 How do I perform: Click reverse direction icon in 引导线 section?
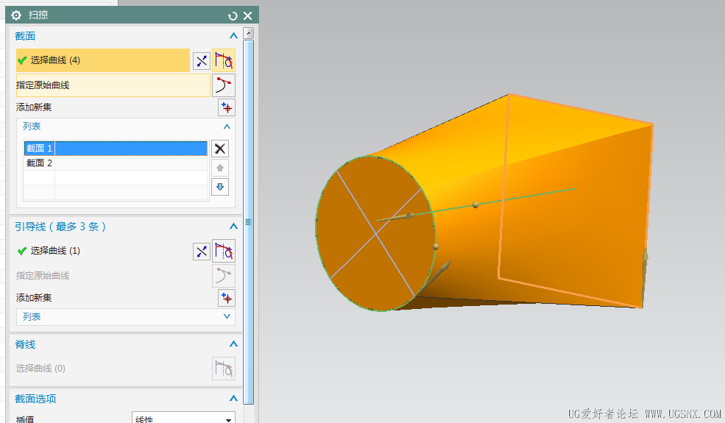[202, 252]
